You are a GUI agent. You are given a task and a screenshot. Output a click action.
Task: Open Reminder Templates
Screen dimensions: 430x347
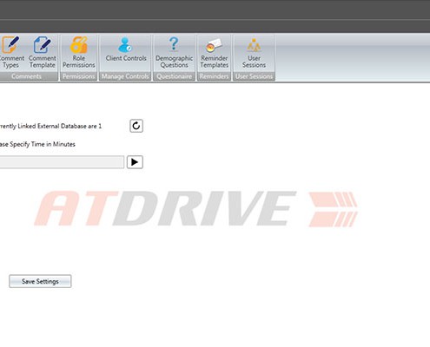[215, 53]
